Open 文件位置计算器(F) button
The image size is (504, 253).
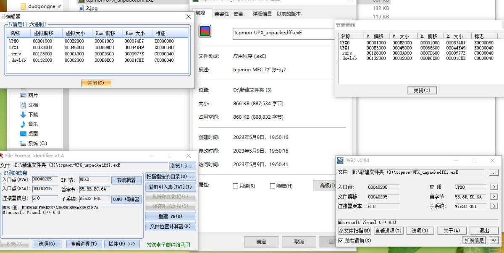(x=171, y=227)
